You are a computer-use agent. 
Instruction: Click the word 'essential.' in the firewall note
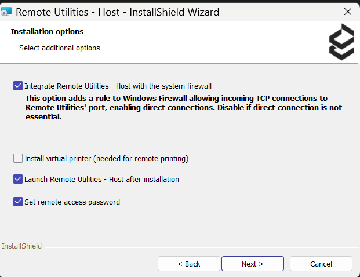[43, 117]
